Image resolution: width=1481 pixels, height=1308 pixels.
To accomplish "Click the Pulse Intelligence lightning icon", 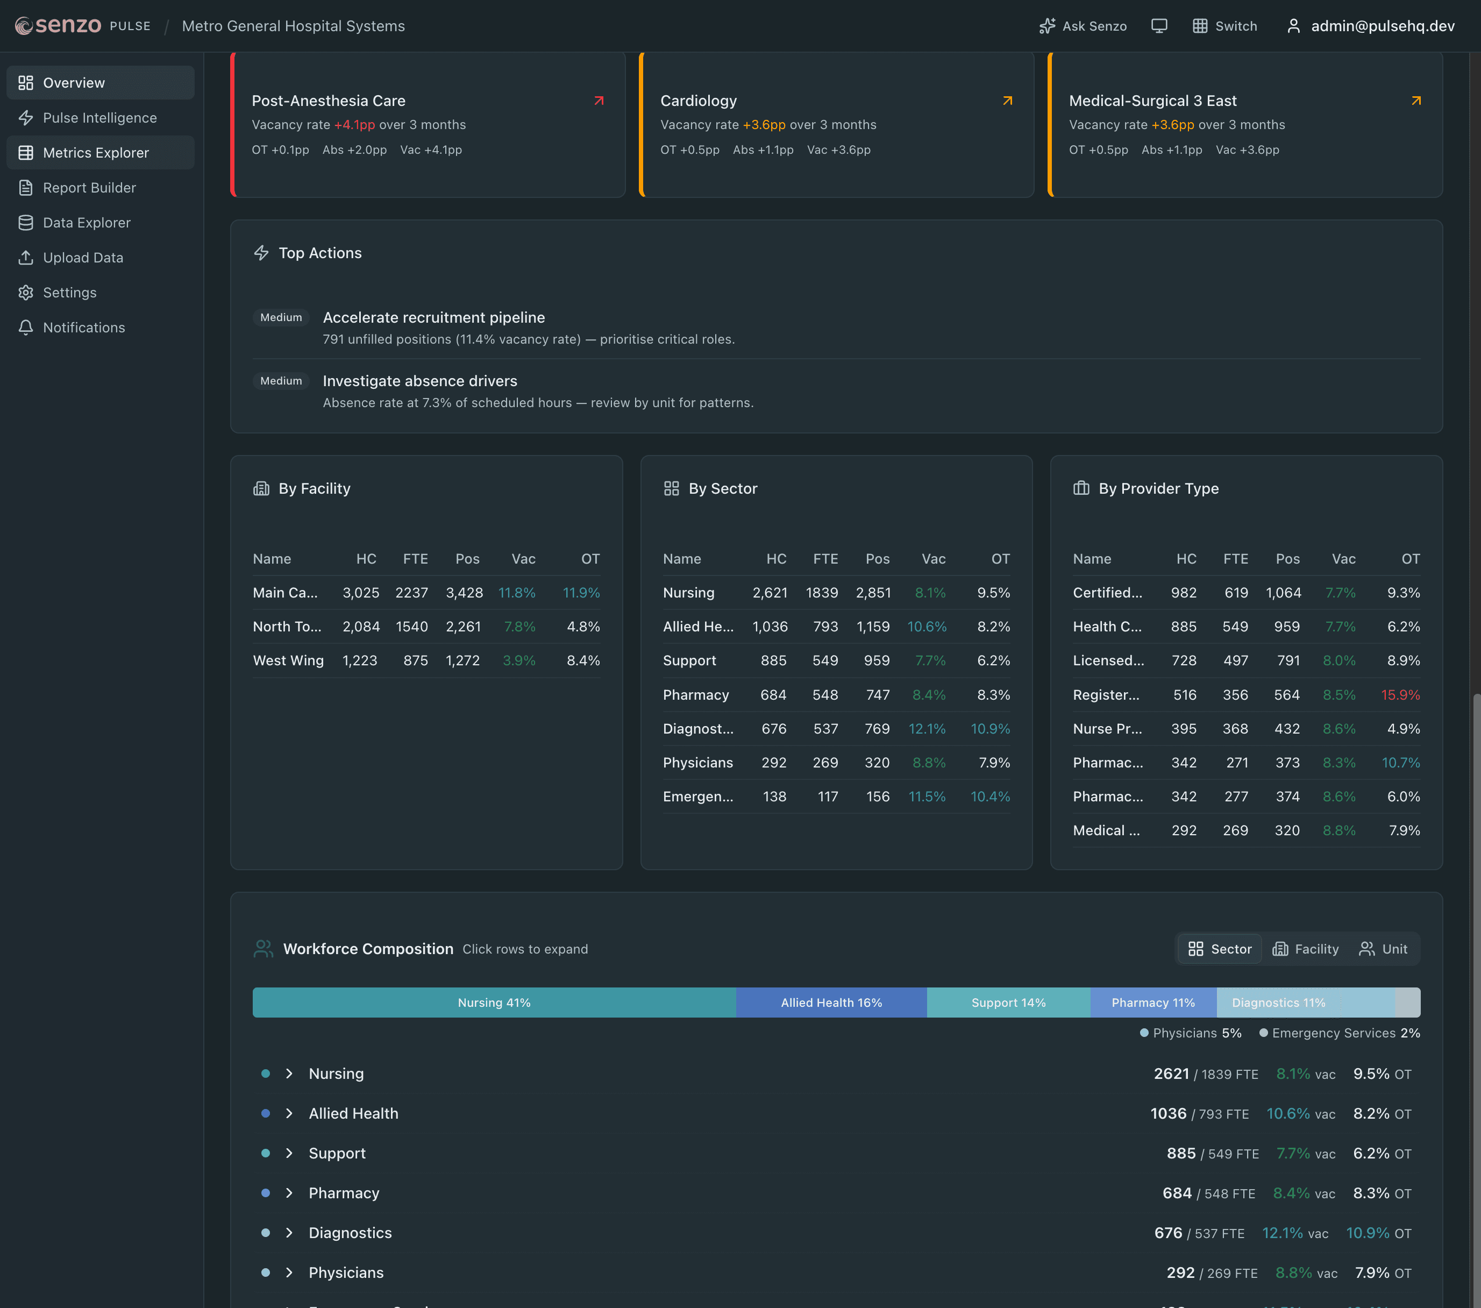I will (x=26, y=117).
